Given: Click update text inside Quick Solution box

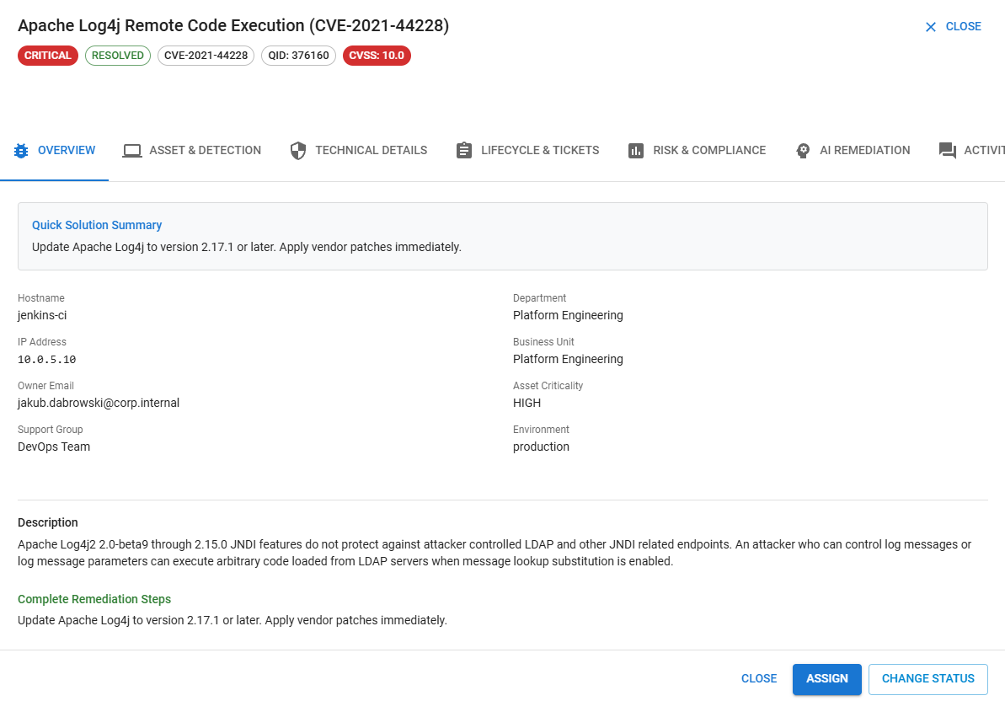Looking at the screenshot, I should 247,248.
